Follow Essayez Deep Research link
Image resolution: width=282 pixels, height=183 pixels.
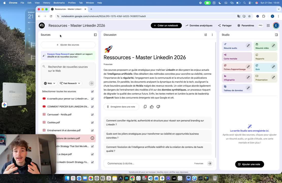pos(58,54)
